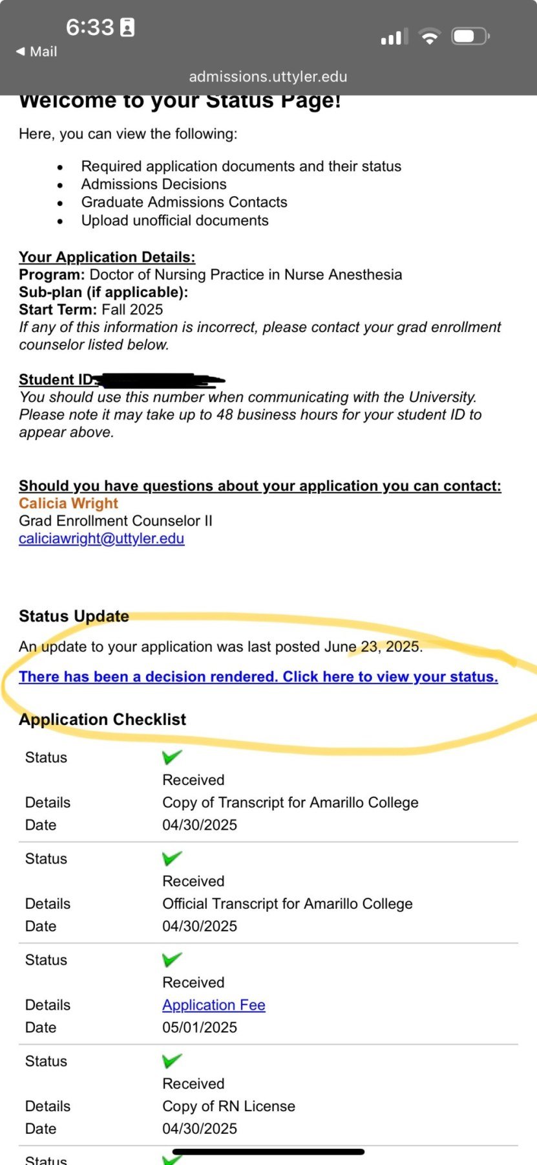Click the green checkmark for Official Transcript
The width and height of the screenshot is (537, 1165).
tap(172, 858)
